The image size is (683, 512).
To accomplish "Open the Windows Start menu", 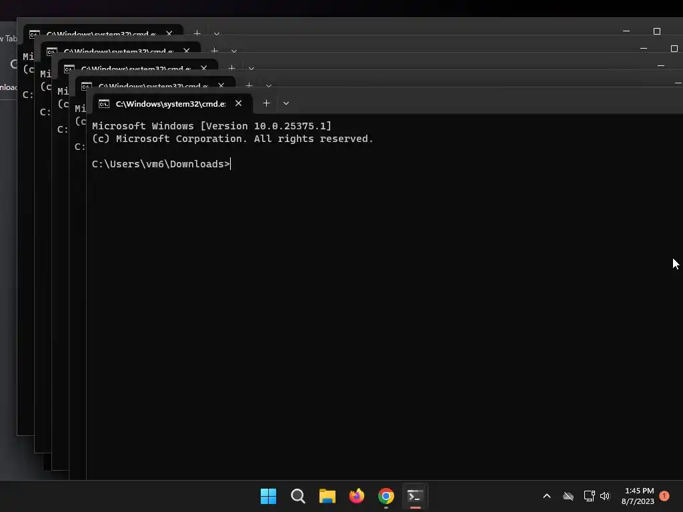I will pyautogui.click(x=268, y=496).
